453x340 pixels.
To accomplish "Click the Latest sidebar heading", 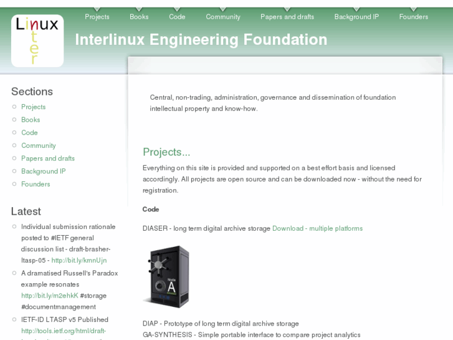I will coord(26,211).
